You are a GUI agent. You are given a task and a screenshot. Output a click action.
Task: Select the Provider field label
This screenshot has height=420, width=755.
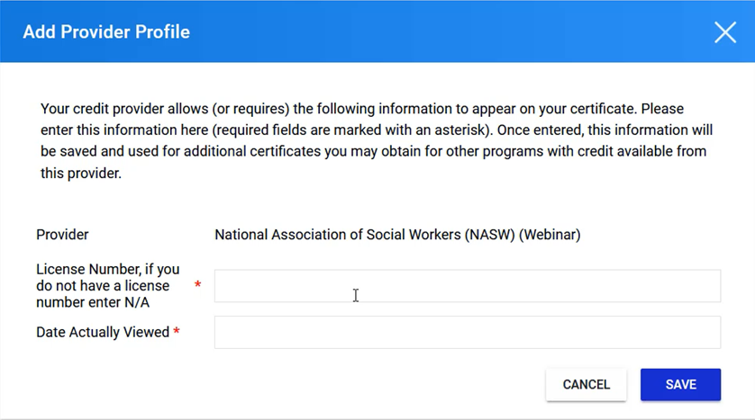tap(62, 235)
